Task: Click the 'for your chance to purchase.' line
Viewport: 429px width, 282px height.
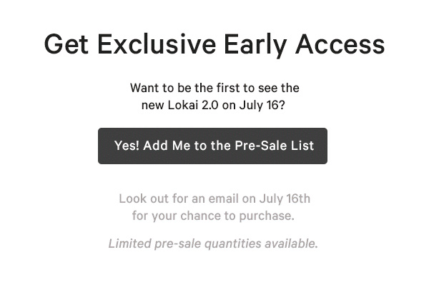Action: 213,216
